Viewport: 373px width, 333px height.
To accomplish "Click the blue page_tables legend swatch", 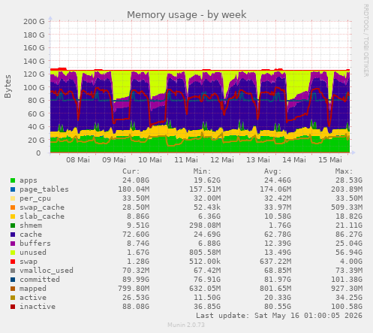I will pos(13,189).
